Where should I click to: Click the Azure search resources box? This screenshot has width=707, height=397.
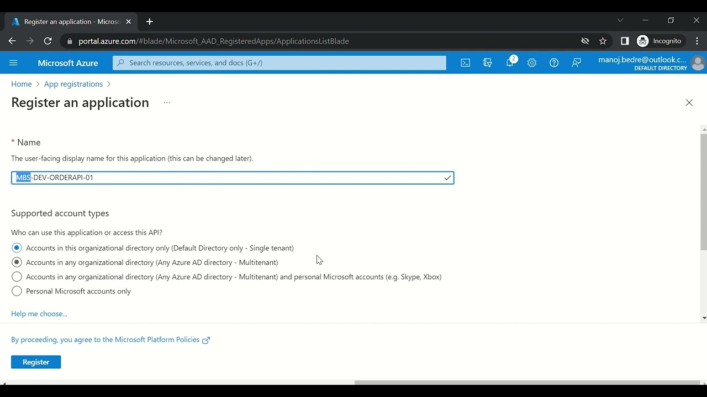(x=279, y=63)
